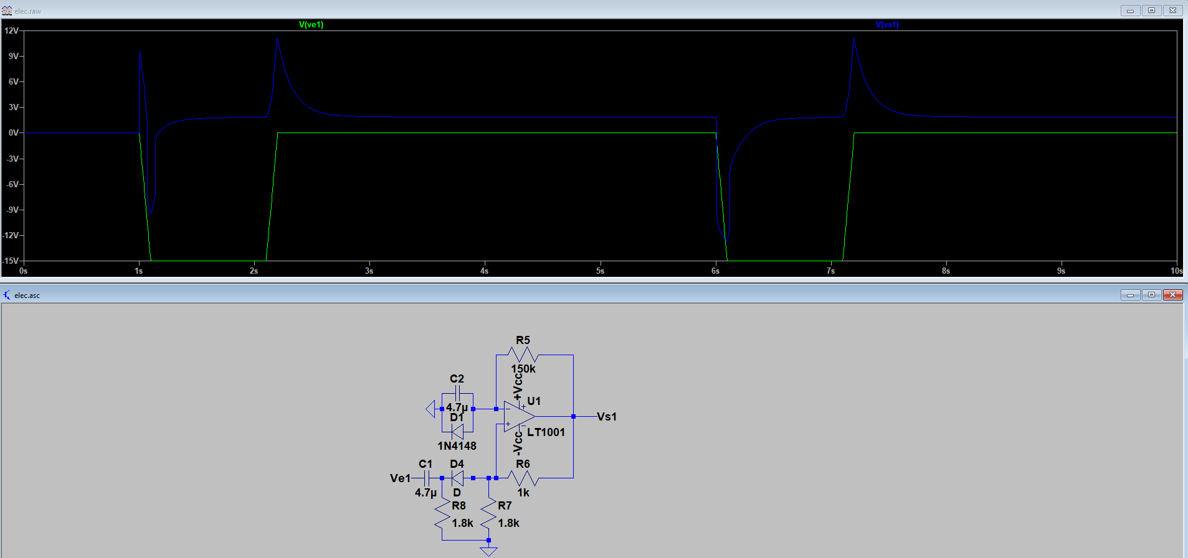This screenshot has height=558, width=1188.
Task: Click the Ve1 input net label
Action: [400, 478]
